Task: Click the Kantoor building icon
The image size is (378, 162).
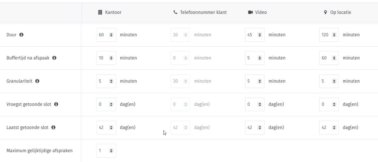Action: click(x=100, y=12)
